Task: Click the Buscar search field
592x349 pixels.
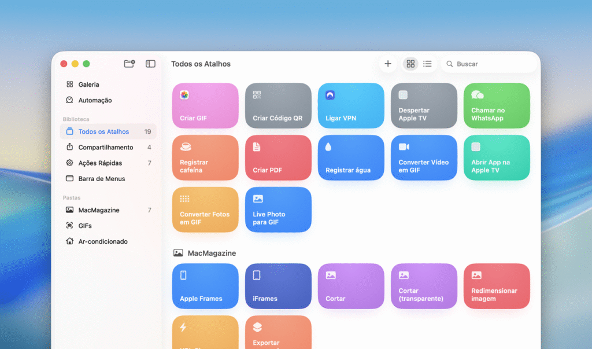Action: click(491, 64)
